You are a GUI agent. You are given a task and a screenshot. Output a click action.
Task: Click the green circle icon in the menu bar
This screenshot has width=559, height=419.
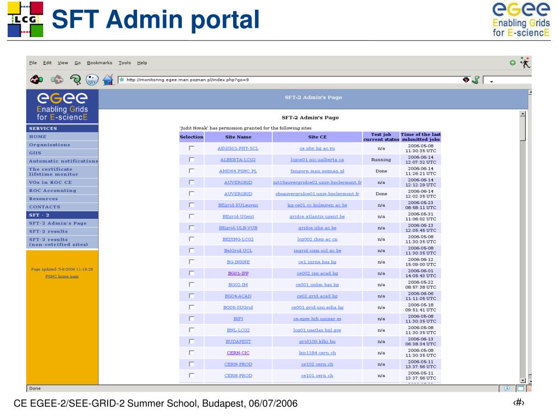click(x=513, y=63)
